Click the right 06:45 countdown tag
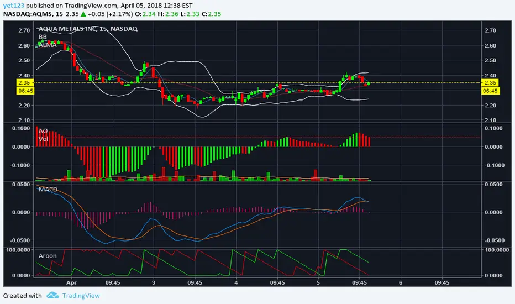Viewport: 515px width, 304px height. tap(491, 91)
